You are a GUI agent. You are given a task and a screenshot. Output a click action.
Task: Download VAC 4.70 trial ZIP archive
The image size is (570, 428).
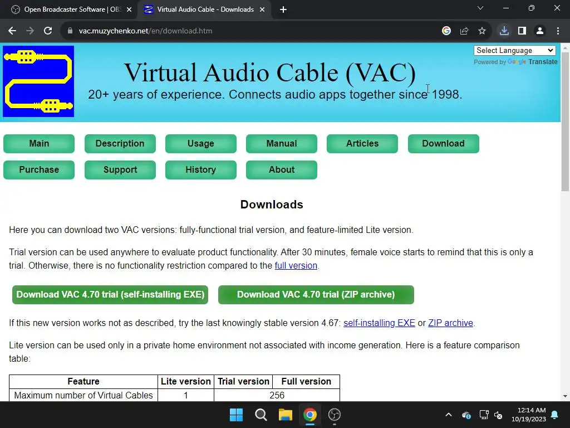316,294
